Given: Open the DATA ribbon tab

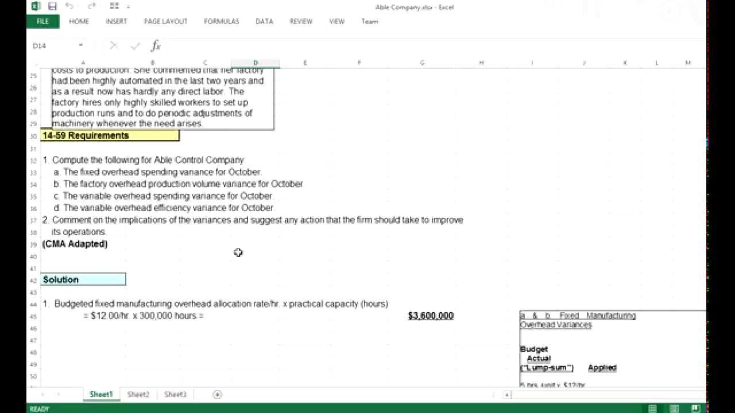Looking at the screenshot, I should [264, 21].
